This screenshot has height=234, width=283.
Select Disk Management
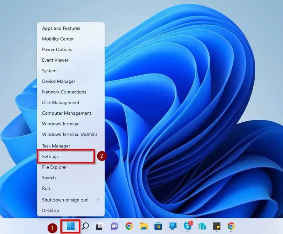coord(61,102)
